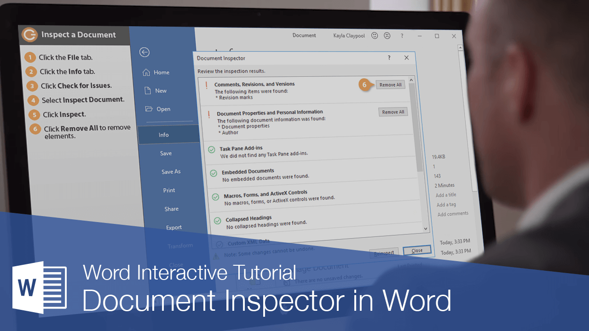
Task: Click the smiley feedback icon in the title bar
Action: [x=374, y=35]
